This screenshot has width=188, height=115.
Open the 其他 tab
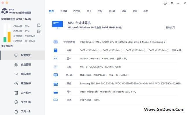tap(146, 11)
